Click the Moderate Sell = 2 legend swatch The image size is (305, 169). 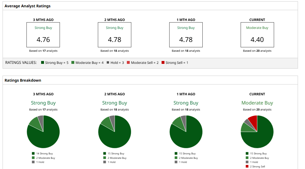128,63
